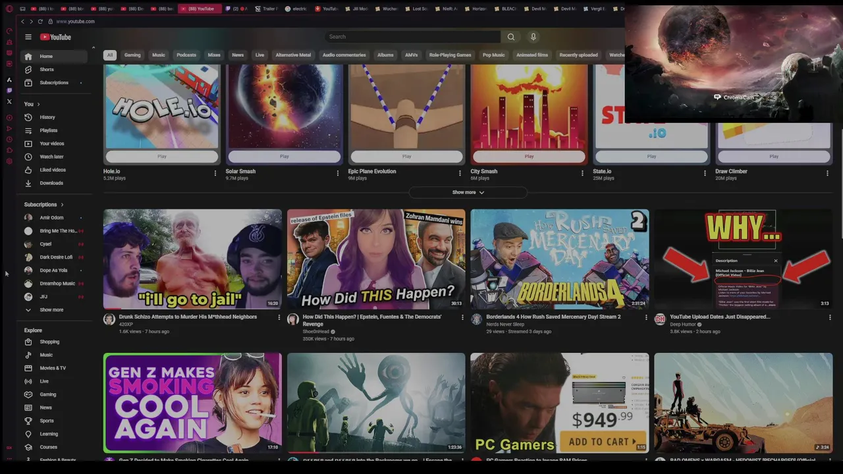Click the YouTube logo
Viewport: 843px width, 474px height.
pos(55,37)
